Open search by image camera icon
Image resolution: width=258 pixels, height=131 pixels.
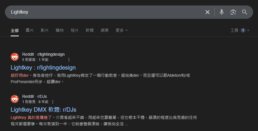[233, 12]
